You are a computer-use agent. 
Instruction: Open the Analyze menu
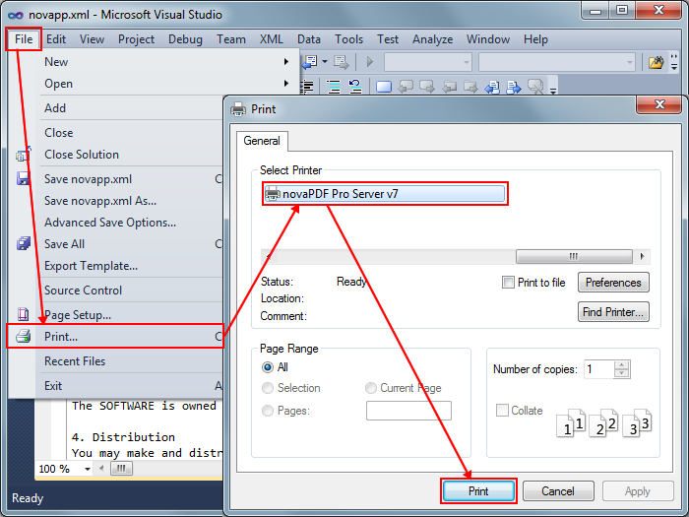pyautogui.click(x=432, y=39)
